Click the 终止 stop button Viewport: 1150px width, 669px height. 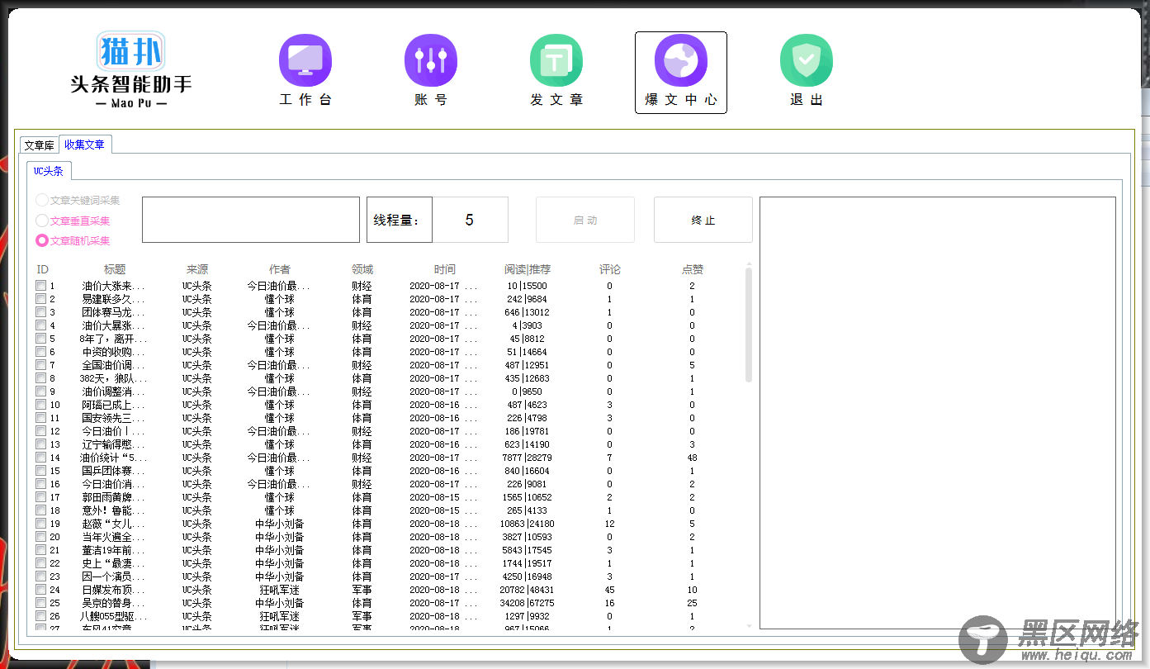pos(703,220)
